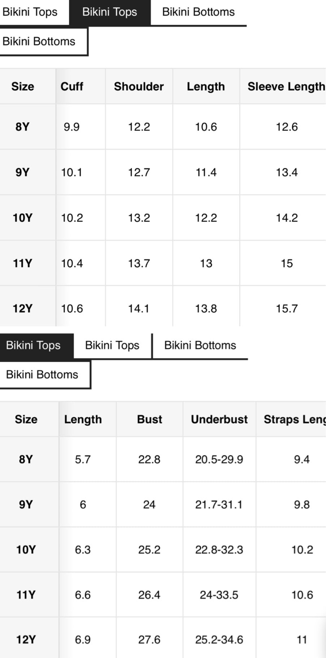326x658 pixels.
Task: Open the unselected Bikini Tops tab in the lower tab group
Action: point(112,345)
